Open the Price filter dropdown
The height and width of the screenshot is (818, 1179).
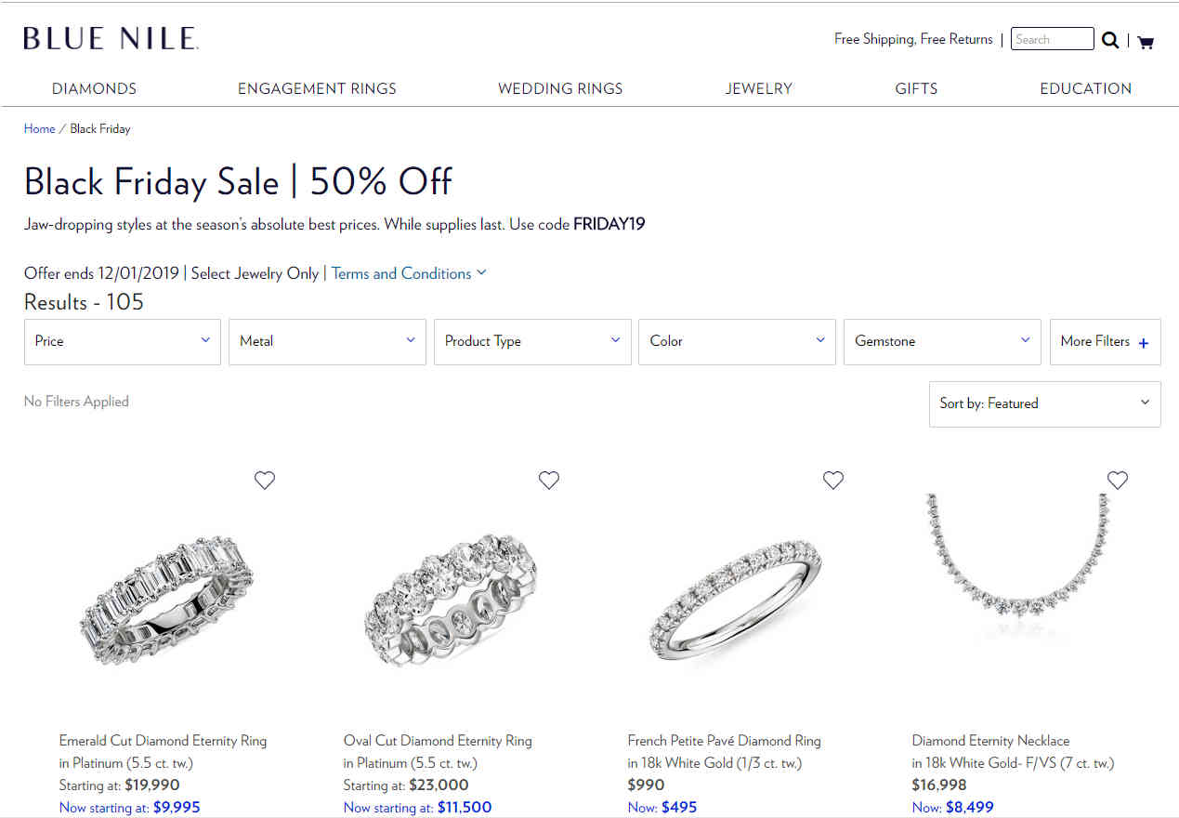(123, 342)
